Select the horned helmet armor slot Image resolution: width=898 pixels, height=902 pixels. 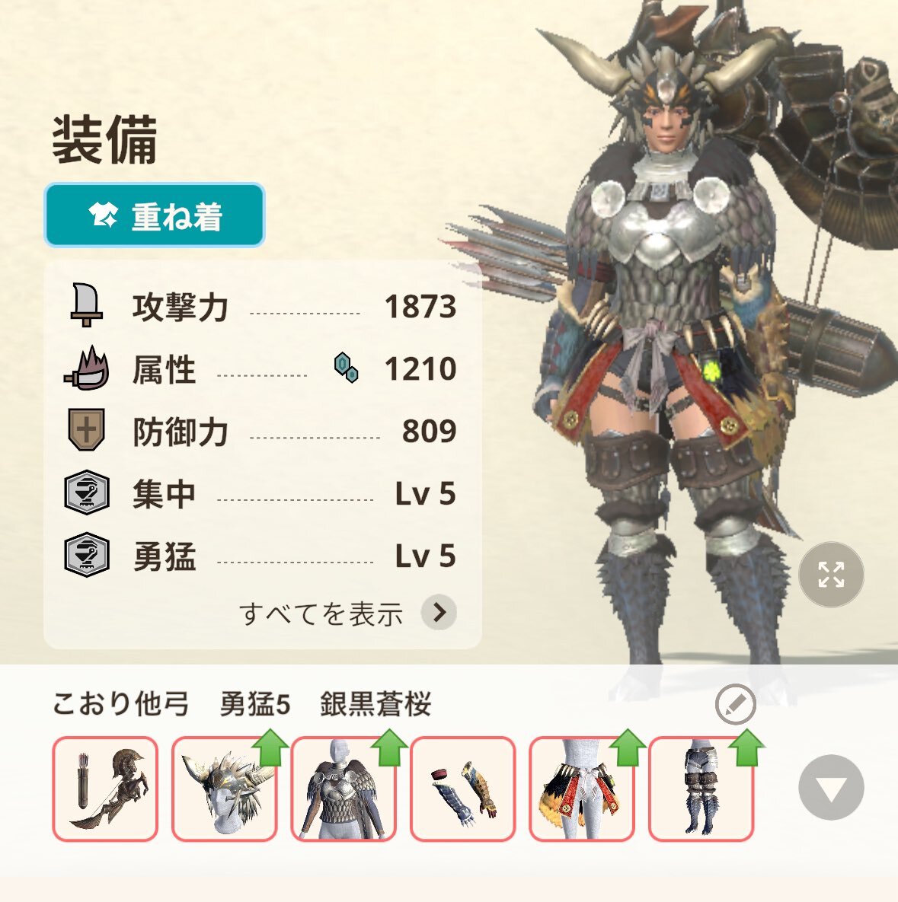pos(224,789)
